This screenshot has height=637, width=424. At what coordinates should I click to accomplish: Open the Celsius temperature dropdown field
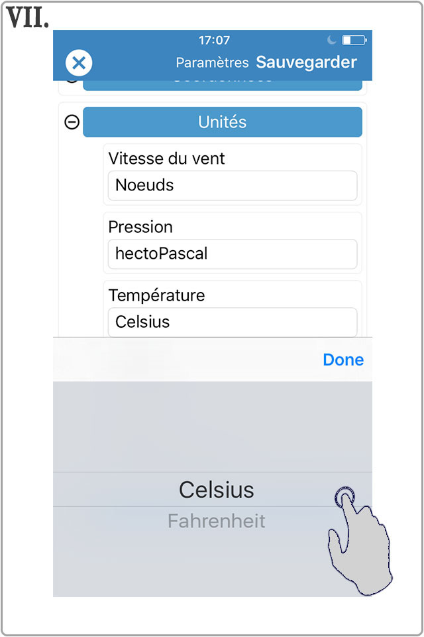coord(233,322)
